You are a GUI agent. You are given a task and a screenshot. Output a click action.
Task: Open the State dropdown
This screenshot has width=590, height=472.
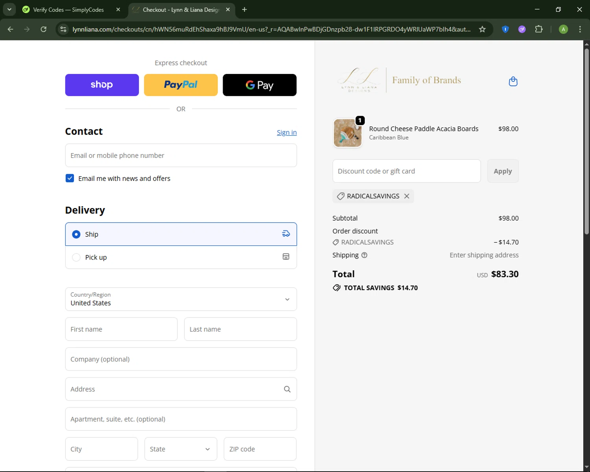[x=181, y=449]
